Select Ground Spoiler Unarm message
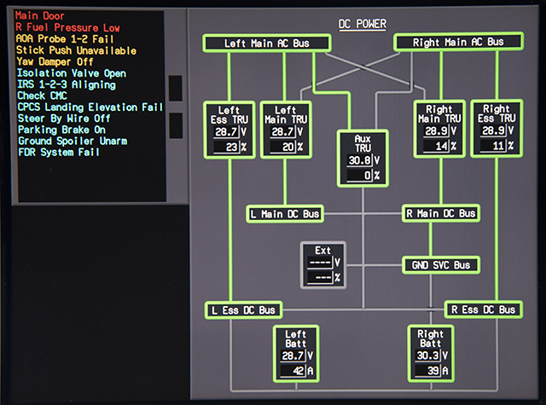This screenshot has height=405, width=546. pos(73,141)
